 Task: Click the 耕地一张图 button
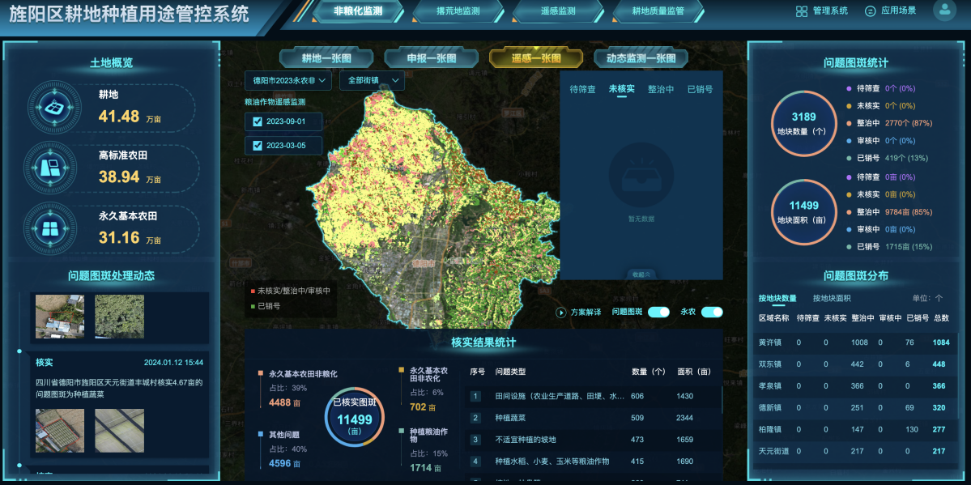(x=326, y=58)
